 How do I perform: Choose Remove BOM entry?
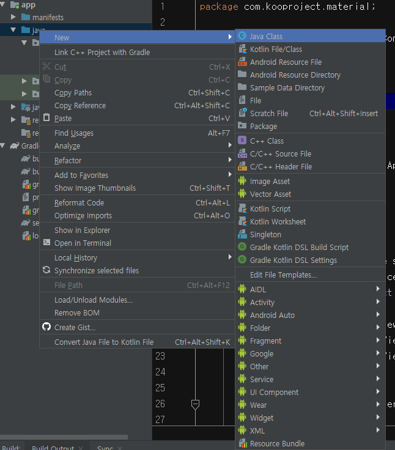[x=137, y=313]
